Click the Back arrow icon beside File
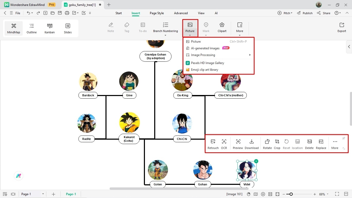 pos(5,13)
